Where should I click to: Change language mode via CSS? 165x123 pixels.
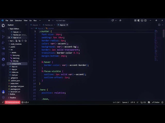click(144, 102)
